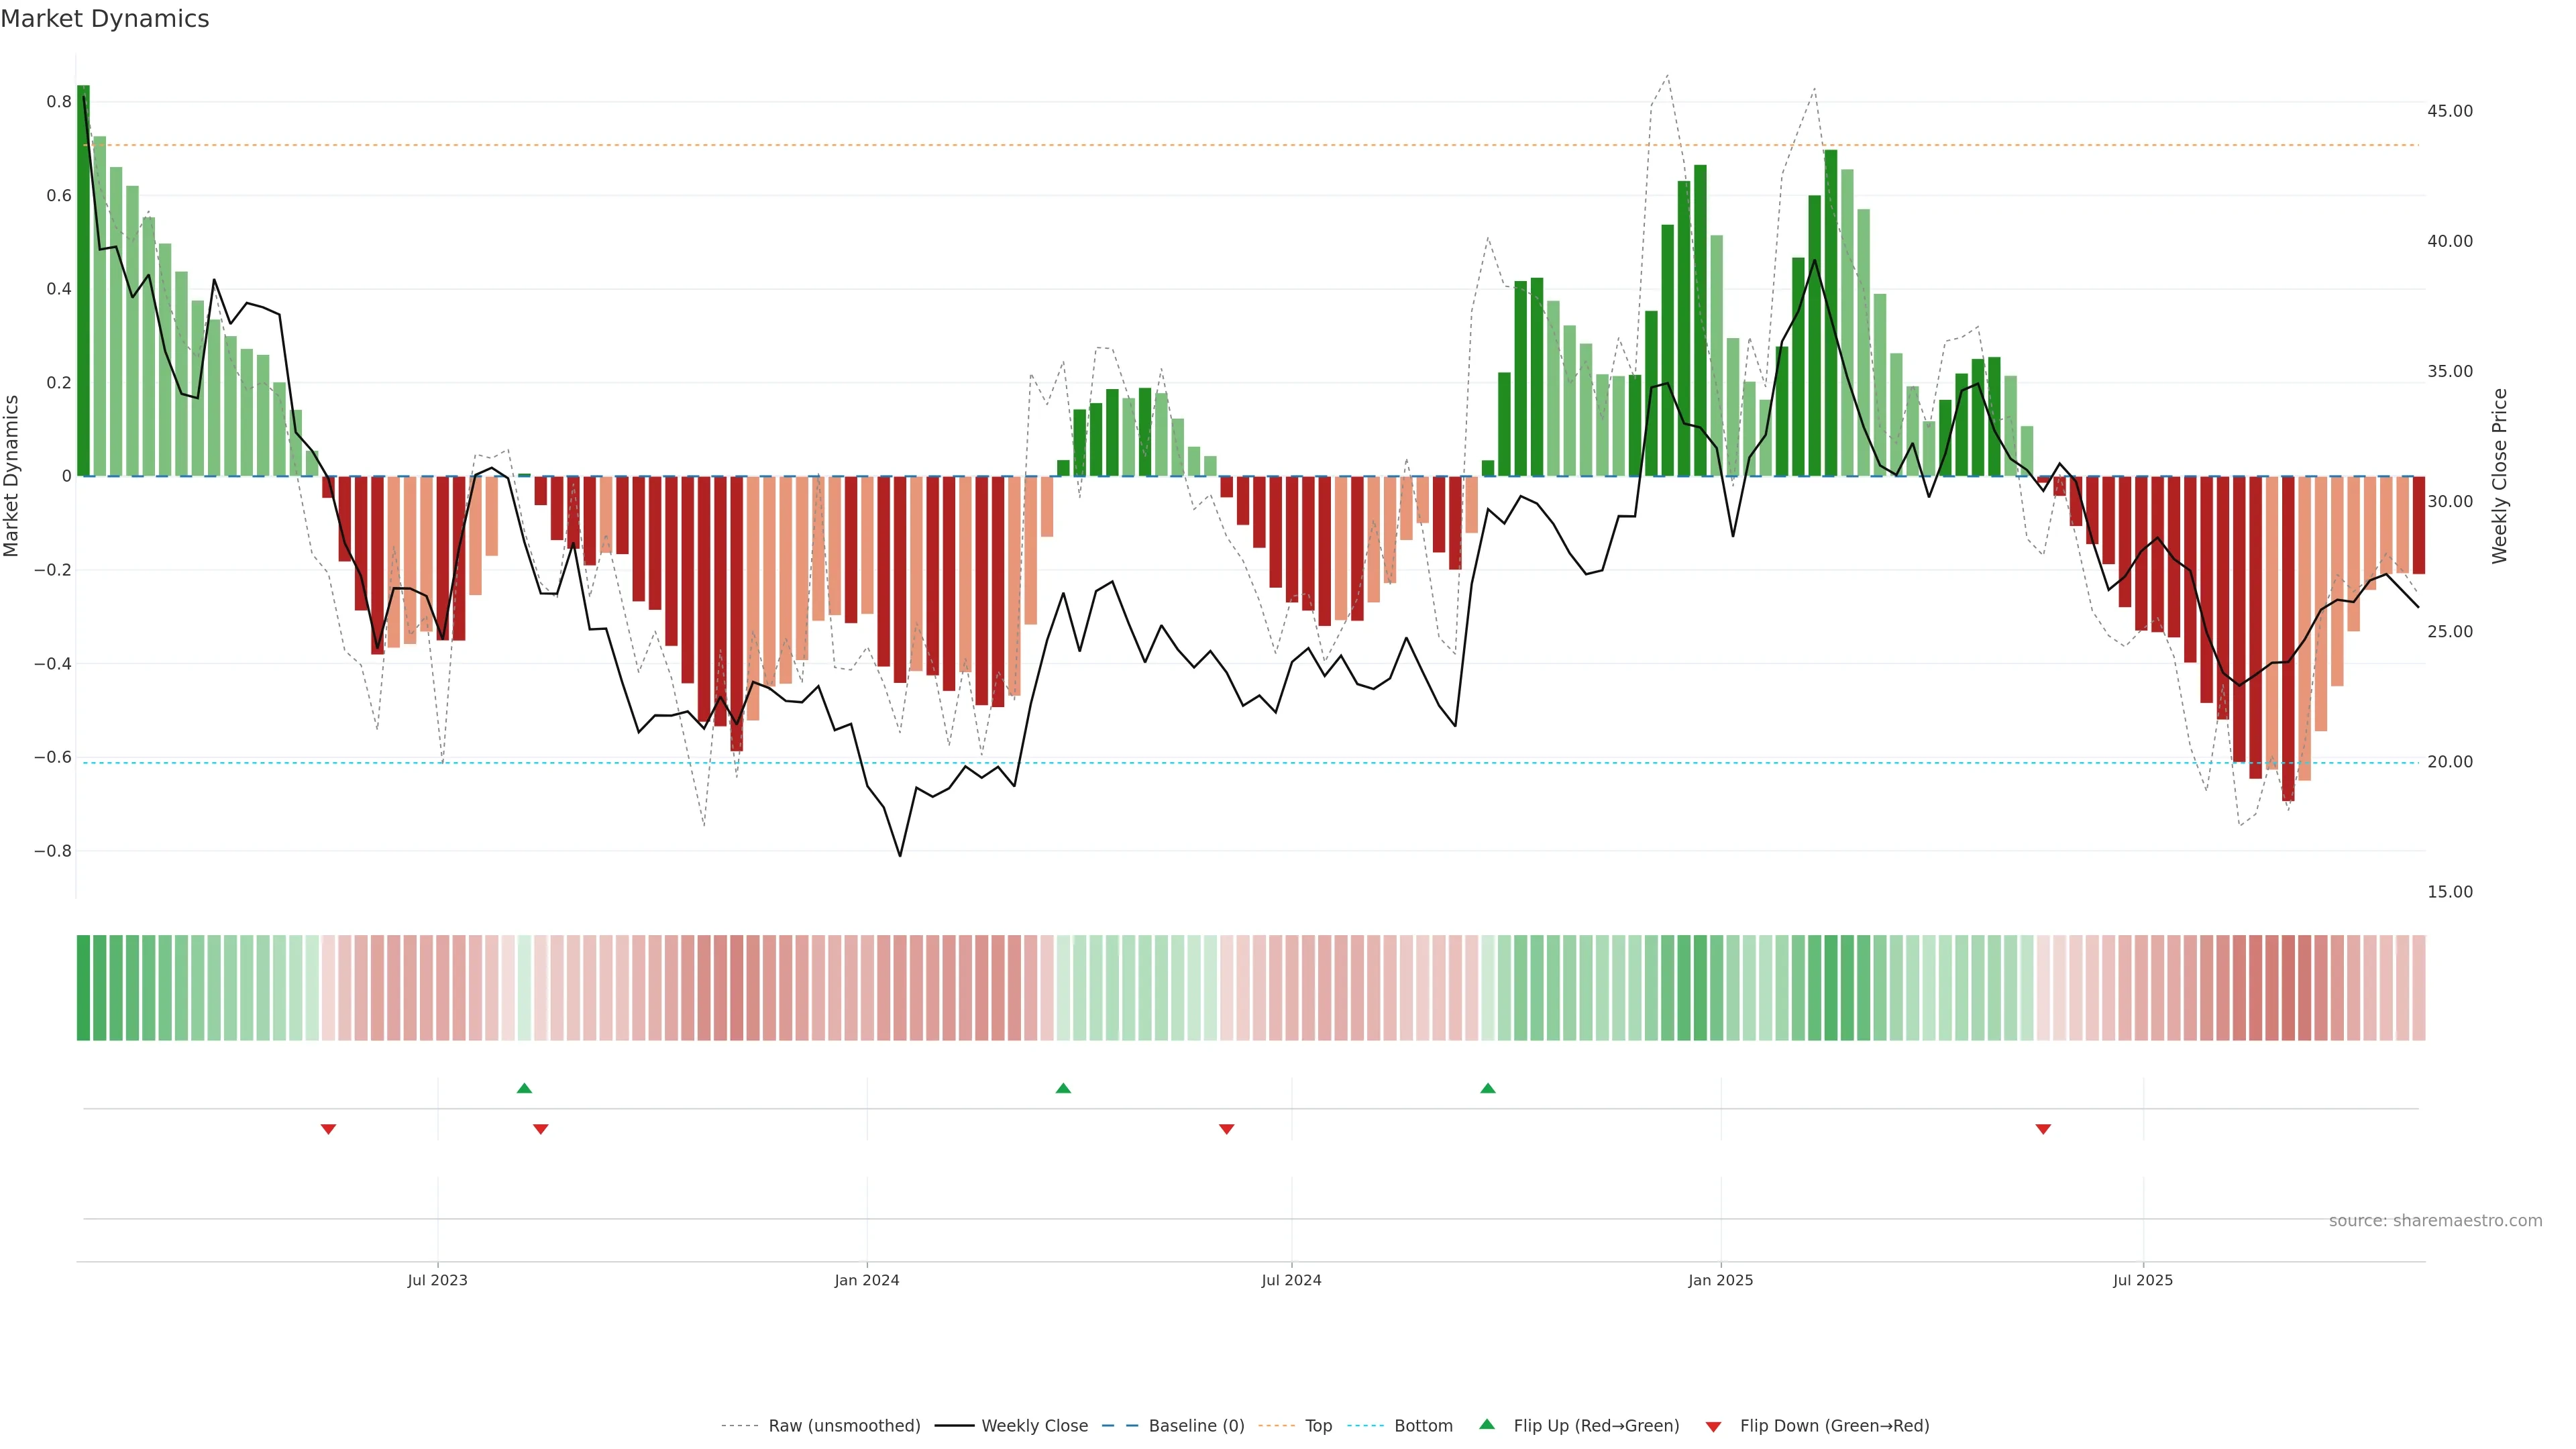This screenshot has height=1449, width=2576.
Task: Click the second green flip-up triangle marker
Action: click(x=1063, y=1088)
